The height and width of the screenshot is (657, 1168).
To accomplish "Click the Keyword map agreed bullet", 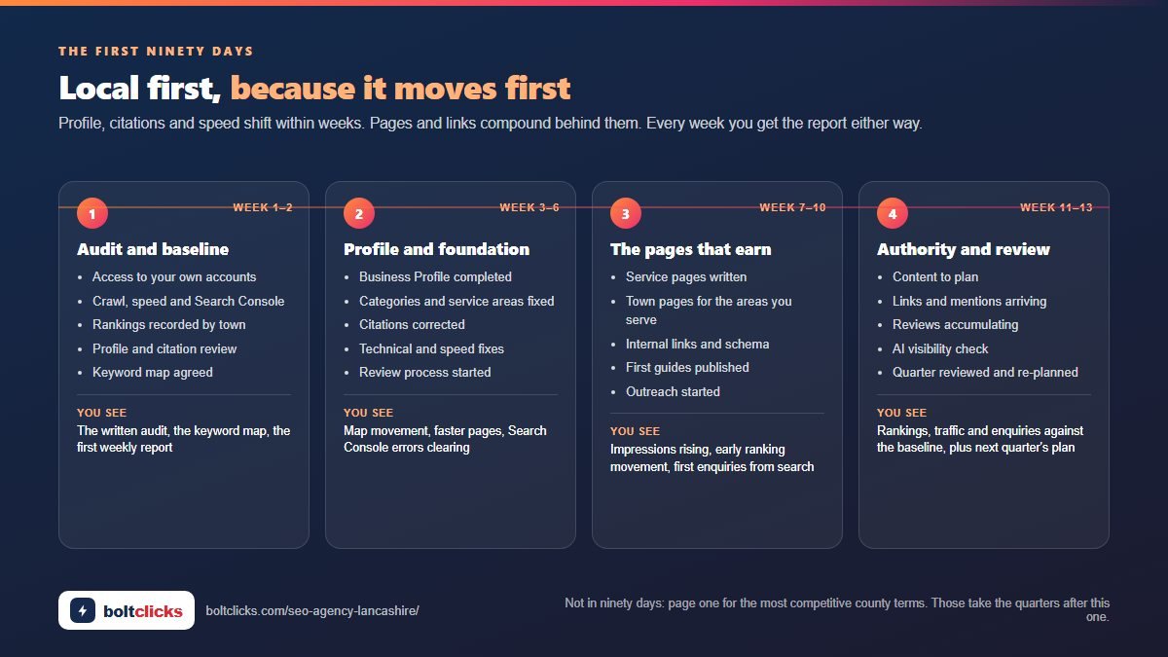I will pyautogui.click(x=152, y=372).
